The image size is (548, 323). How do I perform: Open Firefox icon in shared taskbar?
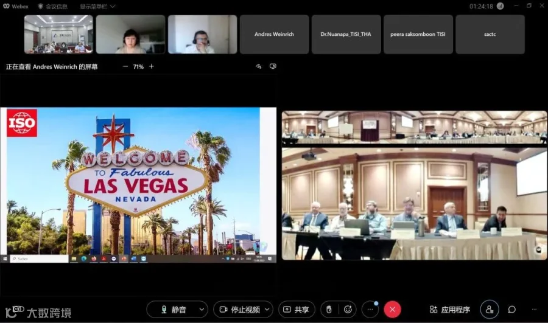tap(94, 259)
